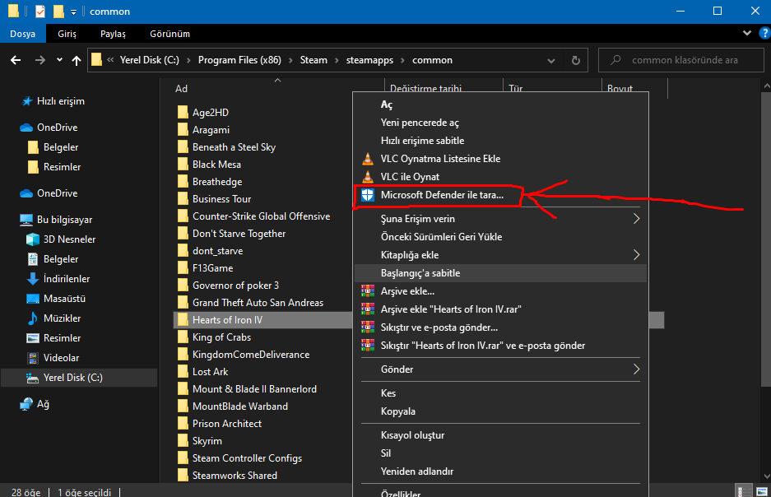Open the recent locations dropdown arrow
Viewport: 771px width, 497px height.
59,60
